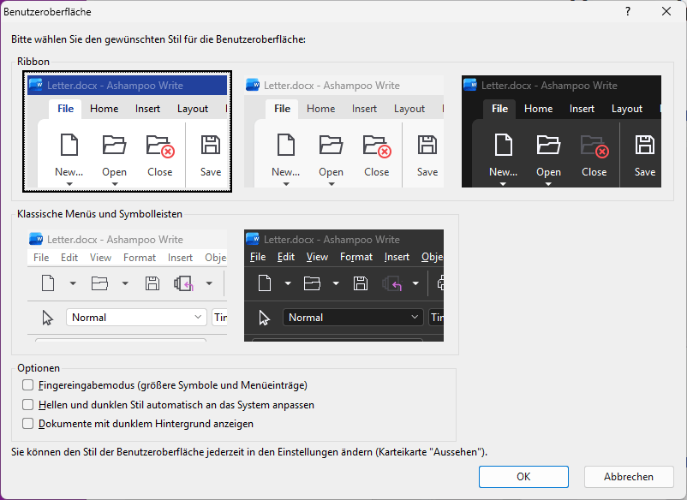The width and height of the screenshot is (687, 500).
Task: Click Save icon in dark ribbon preview
Action: (x=645, y=145)
